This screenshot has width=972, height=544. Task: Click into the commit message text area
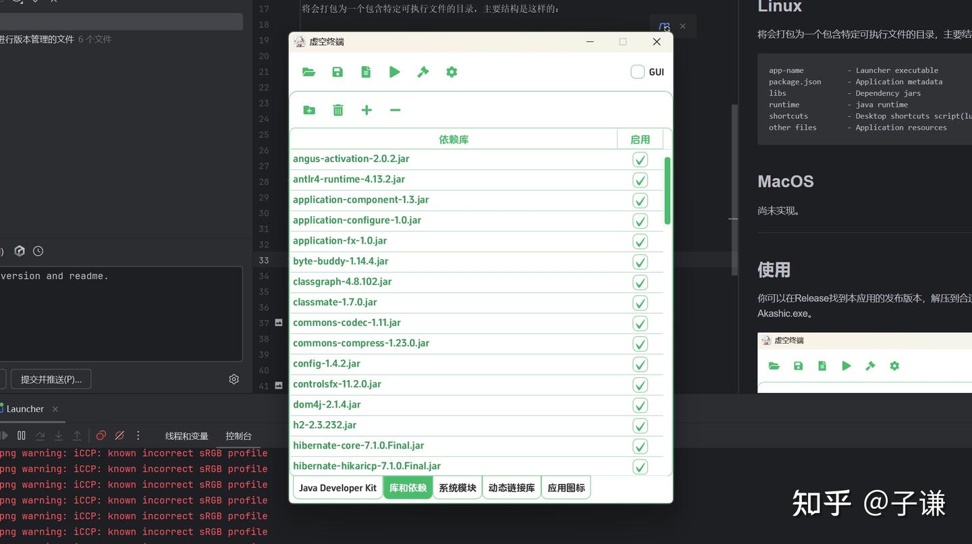[120, 314]
